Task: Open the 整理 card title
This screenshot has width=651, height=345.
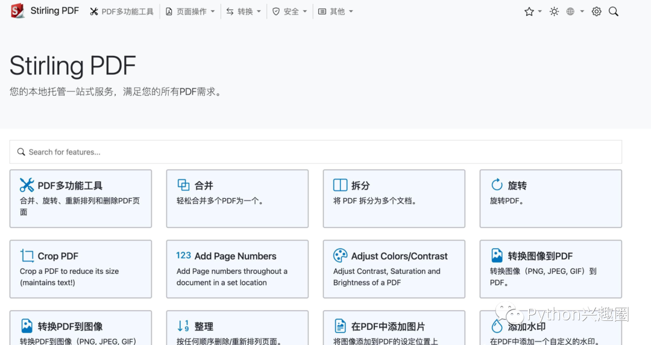Action: click(204, 327)
